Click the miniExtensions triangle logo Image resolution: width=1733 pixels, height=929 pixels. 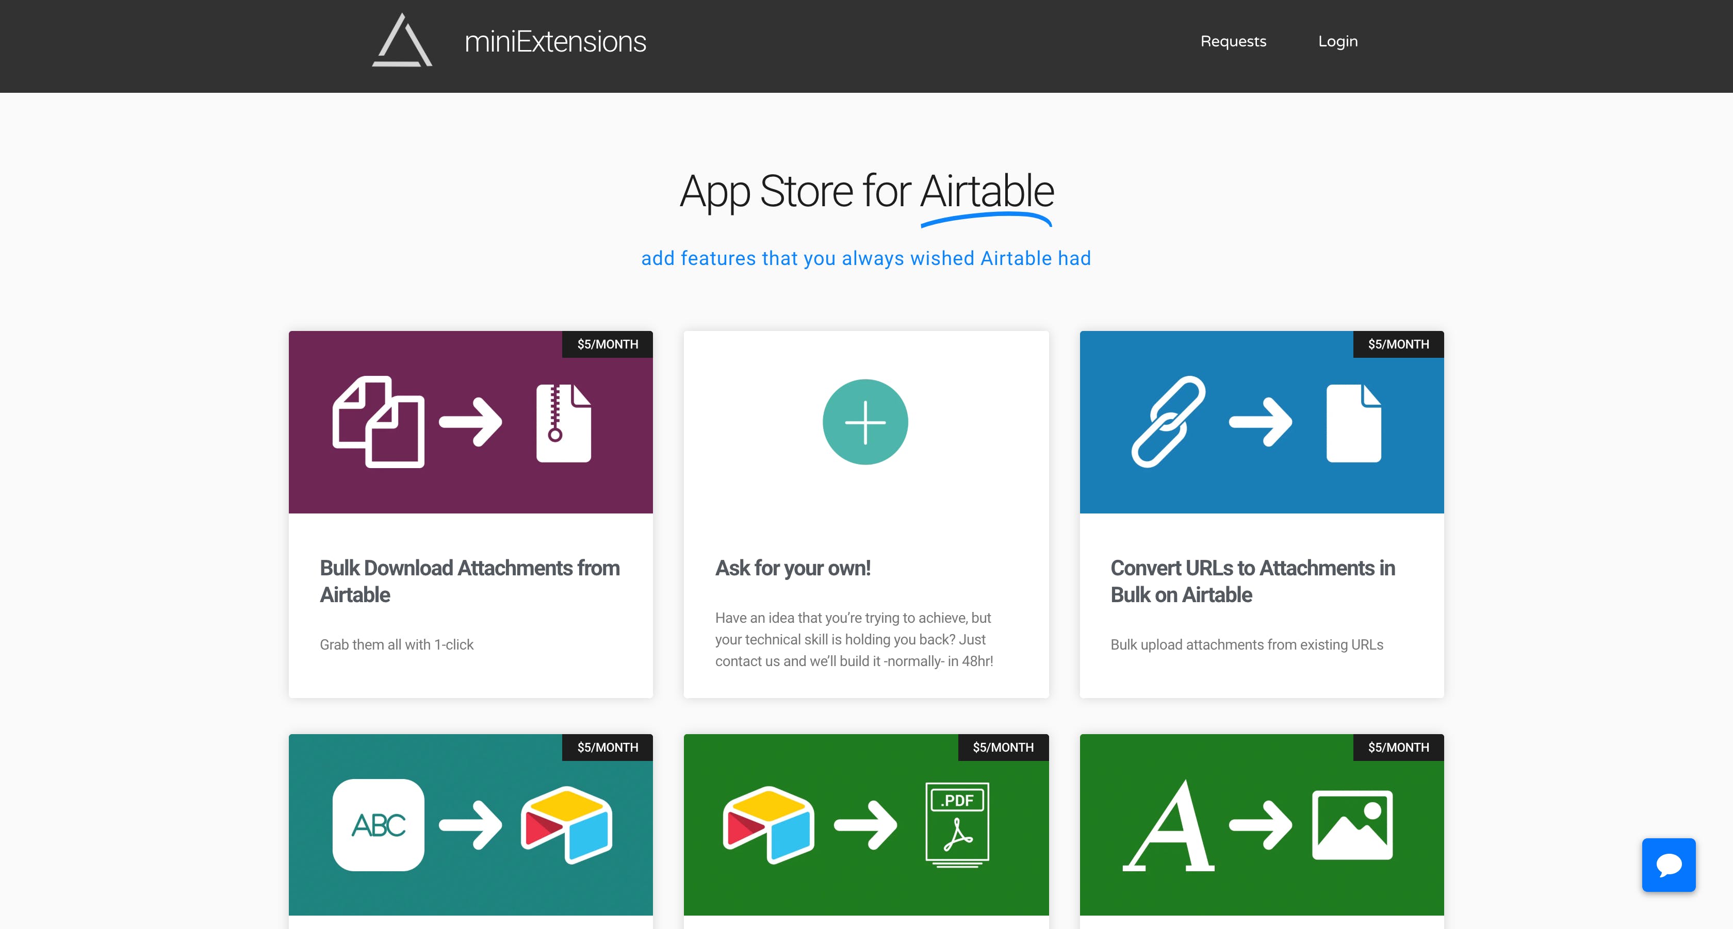tap(402, 40)
